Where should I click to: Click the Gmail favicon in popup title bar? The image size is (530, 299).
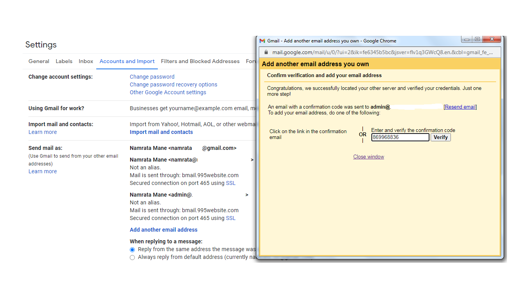tap(262, 41)
